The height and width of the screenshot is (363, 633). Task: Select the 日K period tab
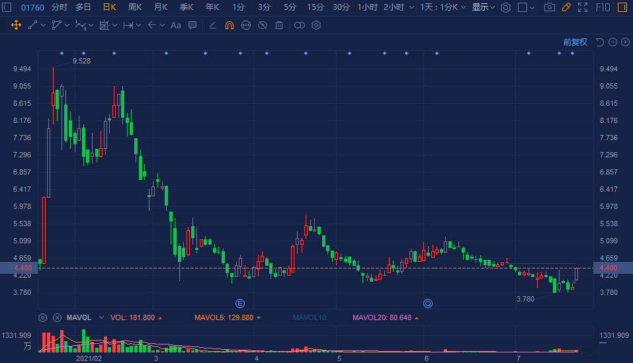pyautogui.click(x=109, y=7)
